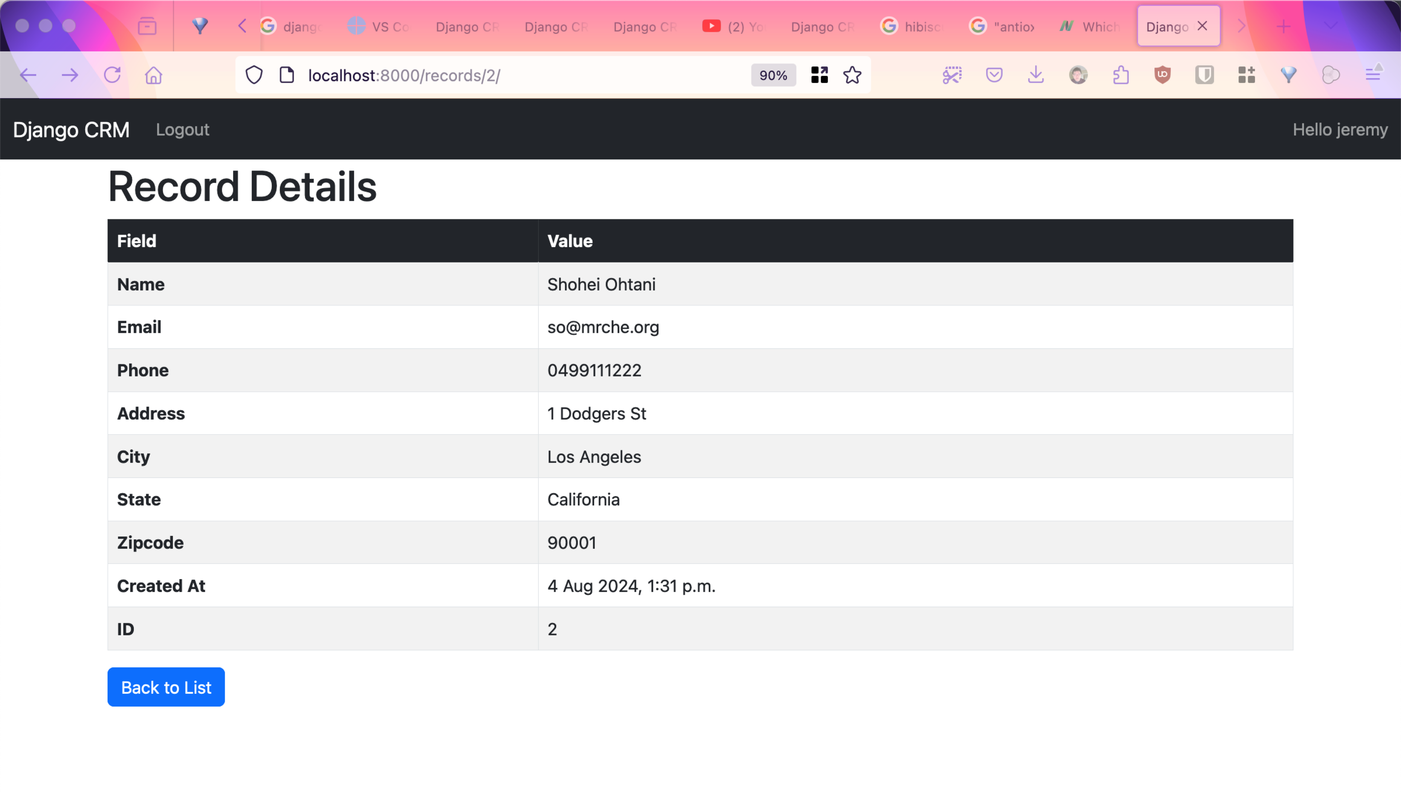Click the 90% zoom level indicator

pyautogui.click(x=773, y=75)
